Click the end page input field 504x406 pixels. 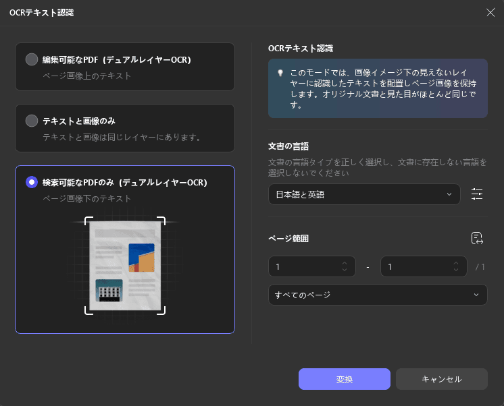click(415, 266)
